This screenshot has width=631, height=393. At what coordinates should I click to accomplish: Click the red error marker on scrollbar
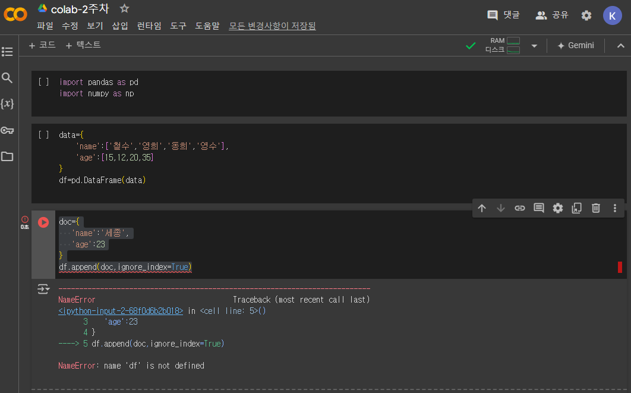coord(620,267)
